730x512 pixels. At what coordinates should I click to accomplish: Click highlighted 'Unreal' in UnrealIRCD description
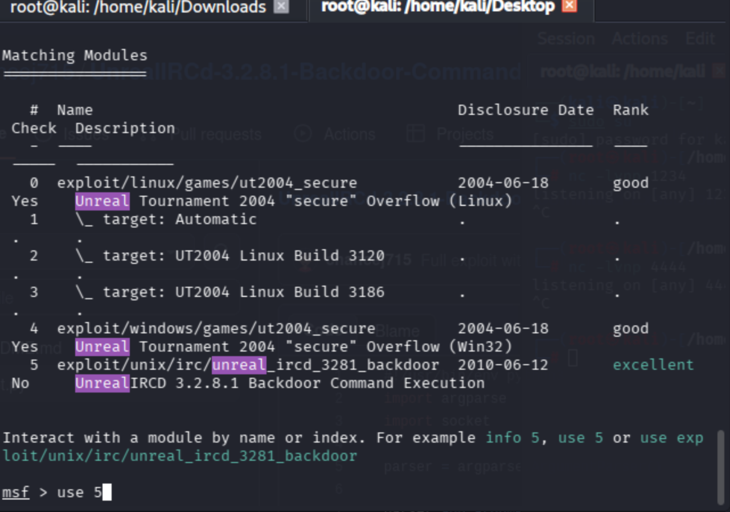tap(102, 383)
